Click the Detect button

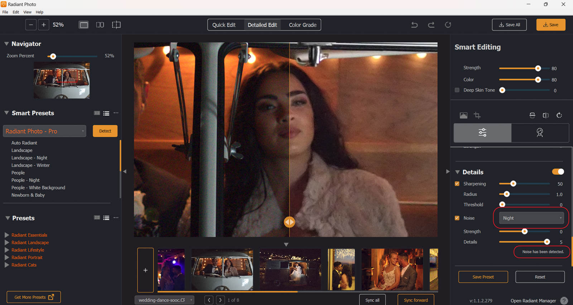(105, 131)
